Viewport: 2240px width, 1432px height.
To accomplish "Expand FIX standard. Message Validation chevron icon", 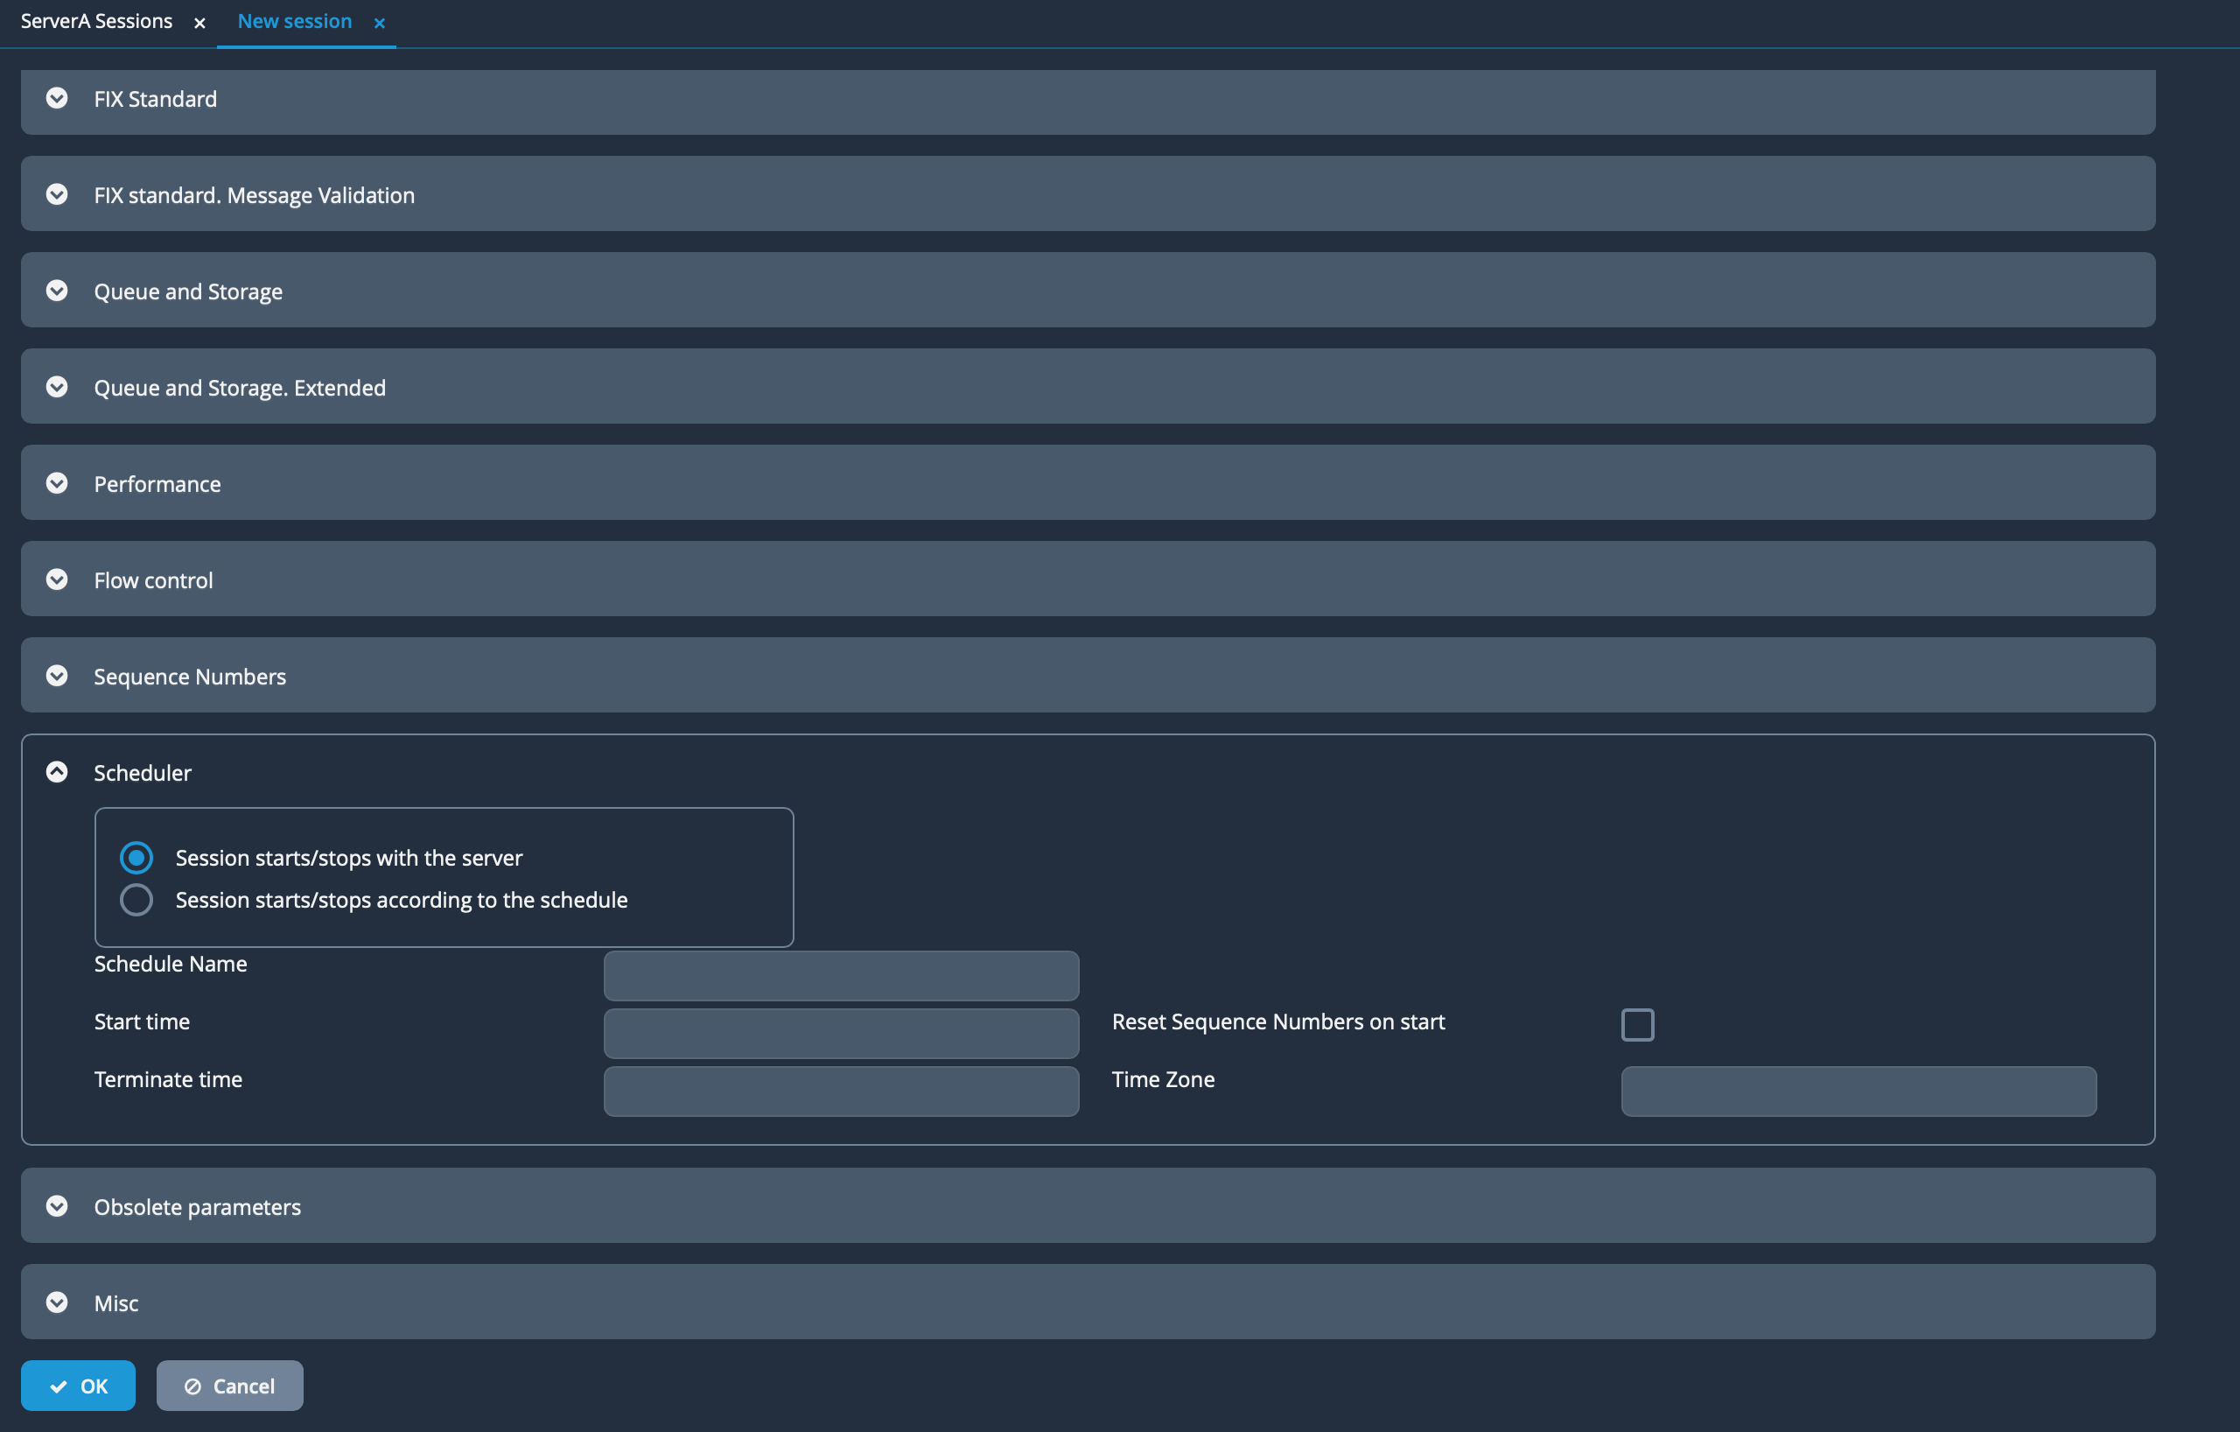I will click(x=57, y=194).
